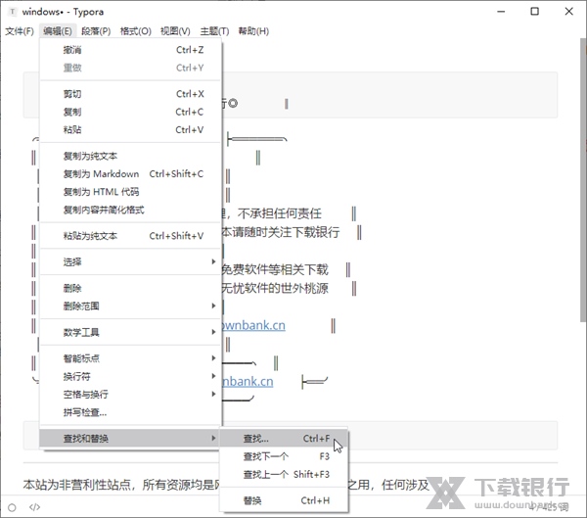Screen dimensions: 587x518
Task: Open the 帮助(H) menu
Action: [x=253, y=31]
